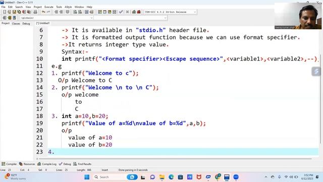Open the Help menu
The width and height of the screenshot is (323, 182).
[89, 7]
